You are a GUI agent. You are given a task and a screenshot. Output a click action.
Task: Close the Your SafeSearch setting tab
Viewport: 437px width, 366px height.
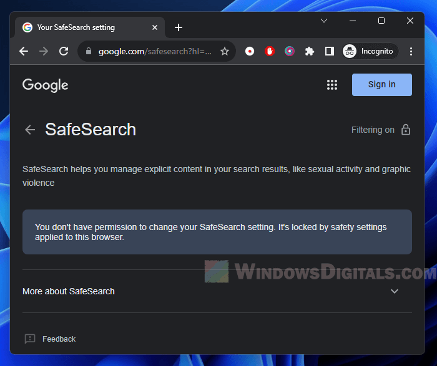pyautogui.click(x=155, y=27)
